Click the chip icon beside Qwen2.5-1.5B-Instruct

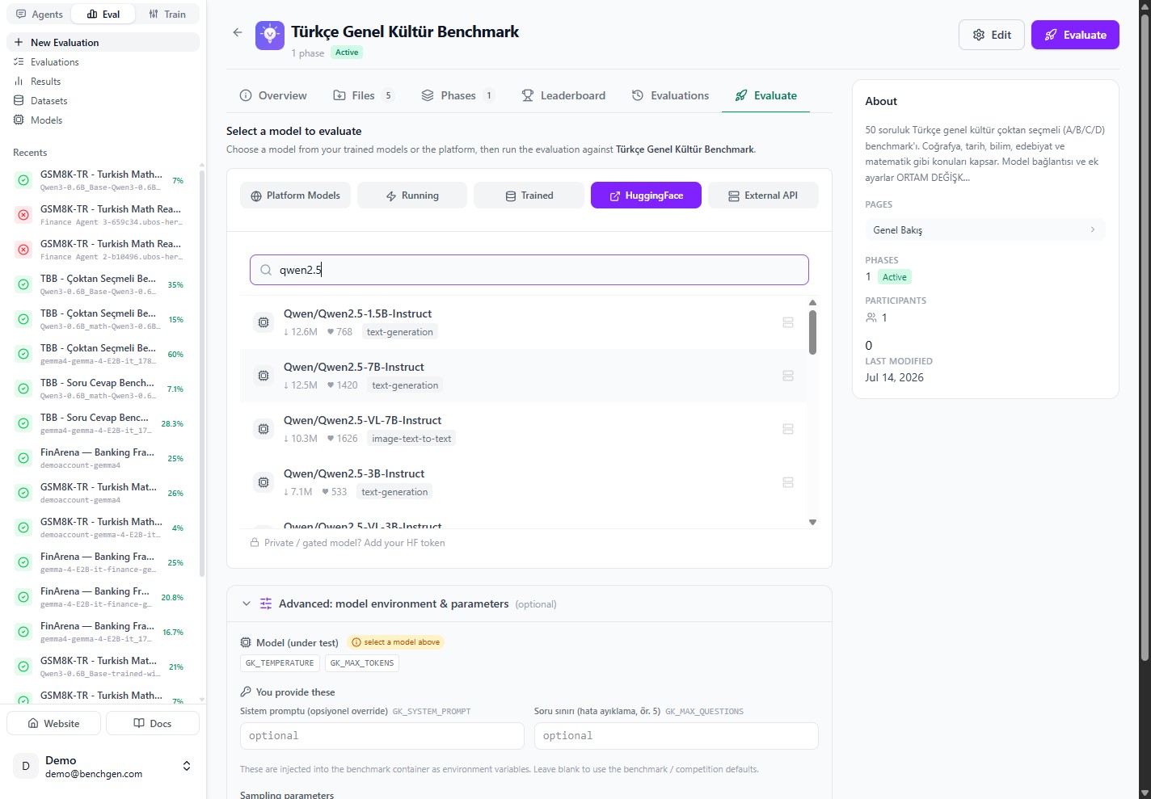[x=264, y=322]
